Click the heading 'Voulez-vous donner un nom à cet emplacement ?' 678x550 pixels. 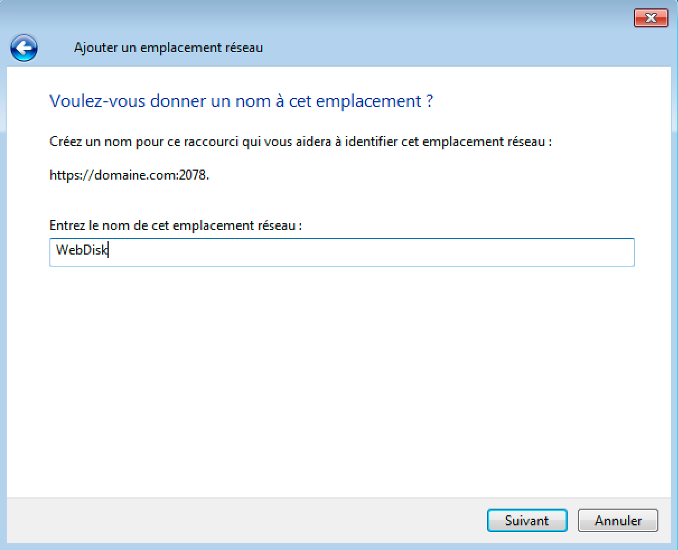click(241, 101)
